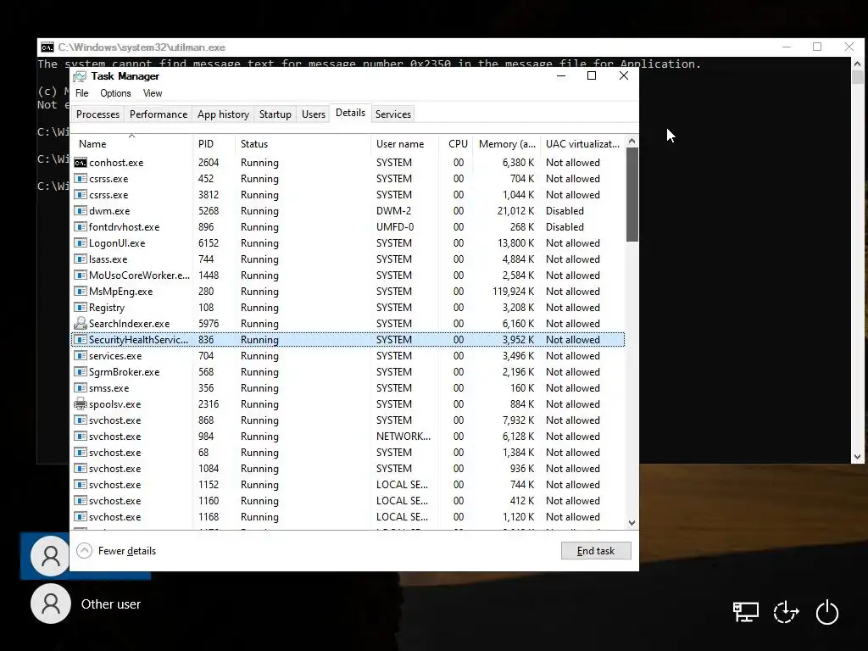The width and height of the screenshot is (868, 651).
Task: Select the csrss.exe row with PID 452
Action: coord(348,179)
